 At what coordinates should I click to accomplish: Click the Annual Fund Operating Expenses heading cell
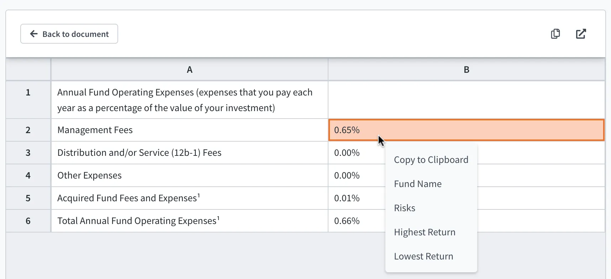[190, 100]
